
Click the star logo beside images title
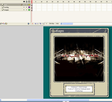[53, 31]
